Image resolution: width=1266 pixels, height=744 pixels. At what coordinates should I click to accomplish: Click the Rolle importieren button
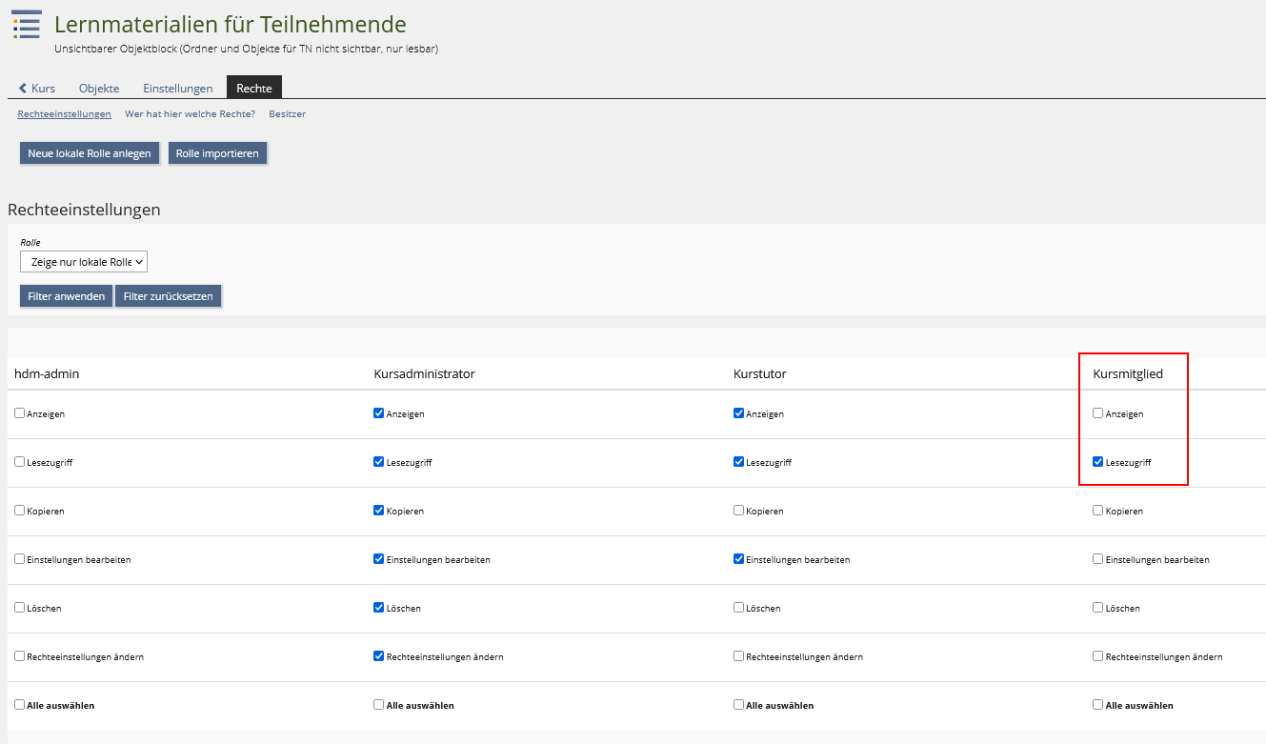[x=217, y=153]
